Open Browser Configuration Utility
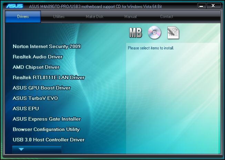Image resolution: width=225 pixels, height=160 pixels. tap(46, 129)
